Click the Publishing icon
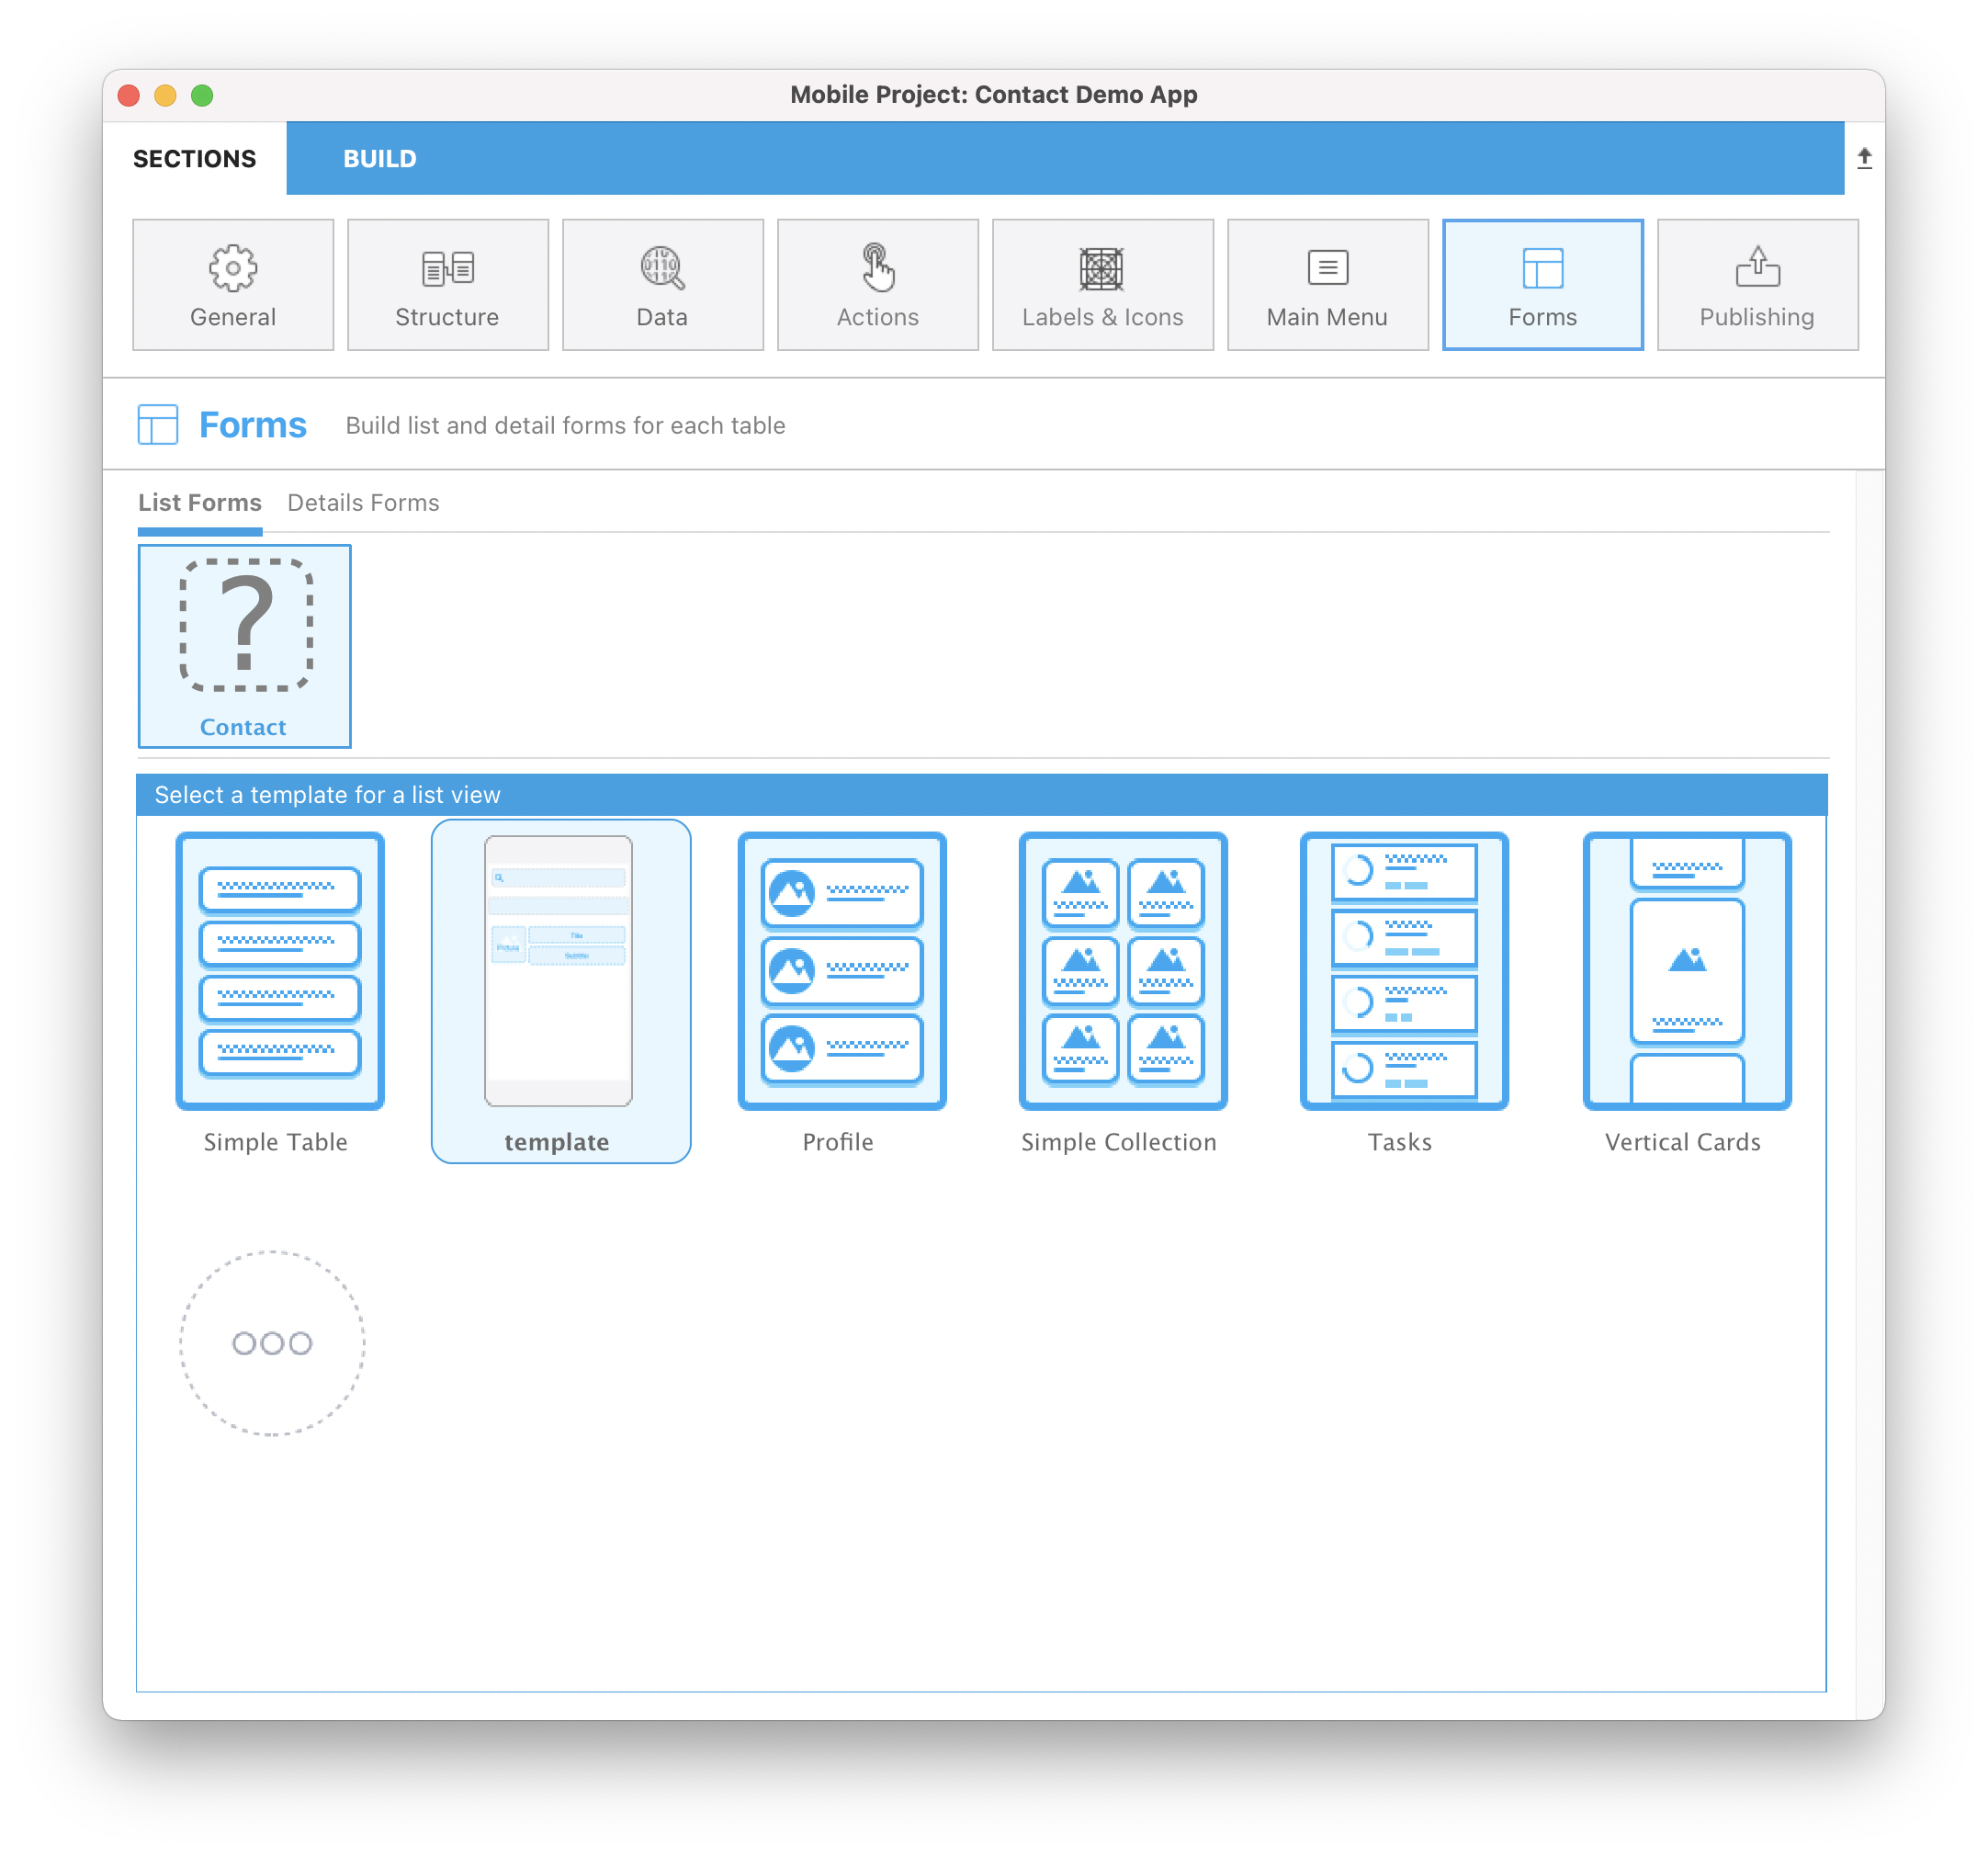The height and width of the screenshot is (1856, 1988). pyautogui.click(x=1756, y=283)
